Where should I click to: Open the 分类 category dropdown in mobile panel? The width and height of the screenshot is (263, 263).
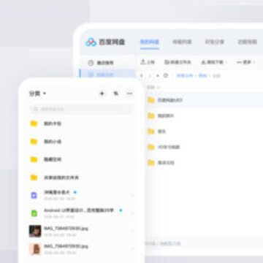tap(37, 94)
